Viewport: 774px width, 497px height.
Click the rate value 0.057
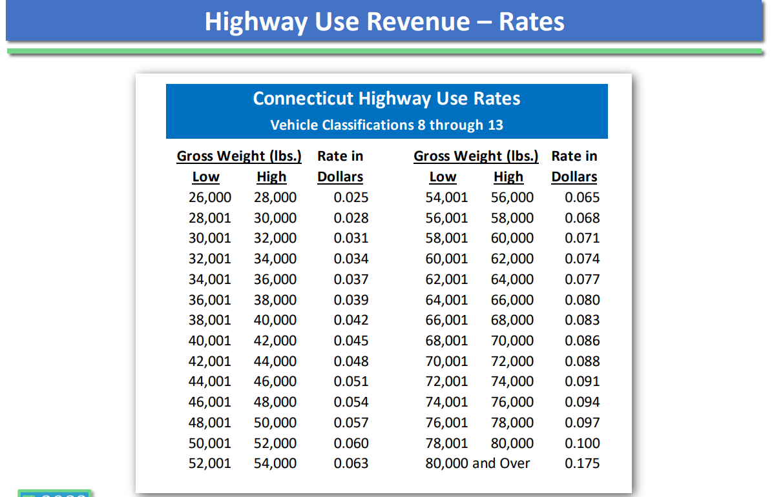(351, 423)
